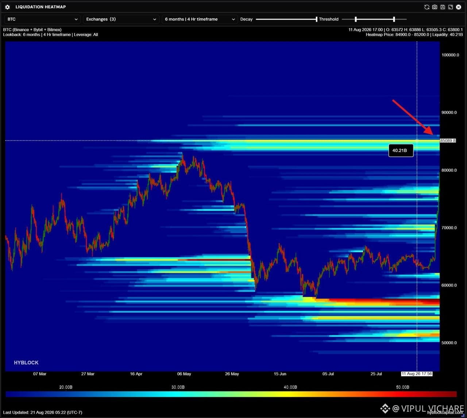This screenshot has width=467, height=418.
Task: Click the Lookback: 6 months info line
Action: 50,35
